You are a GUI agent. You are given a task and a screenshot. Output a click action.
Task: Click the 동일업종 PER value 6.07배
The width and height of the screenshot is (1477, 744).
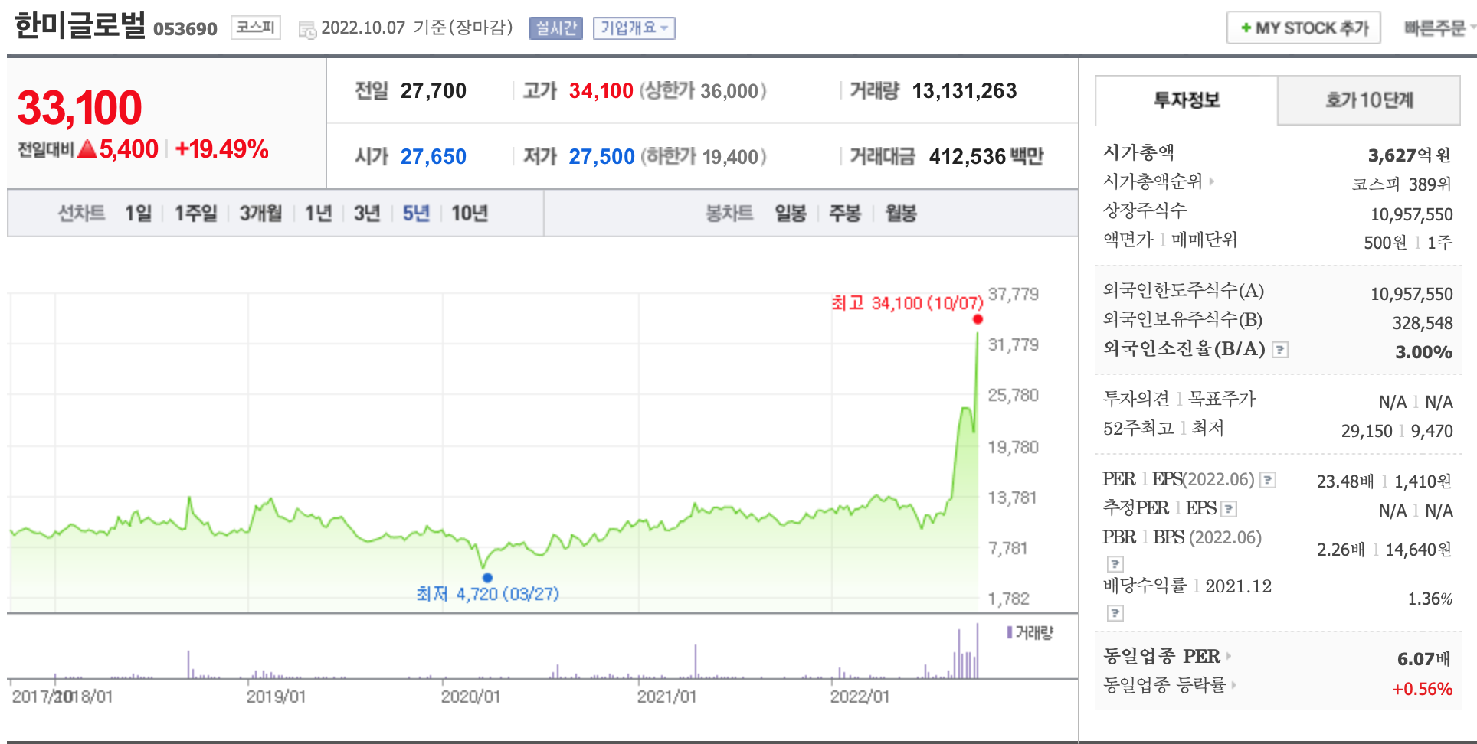pyautogui.click(x=1423, y=659)
